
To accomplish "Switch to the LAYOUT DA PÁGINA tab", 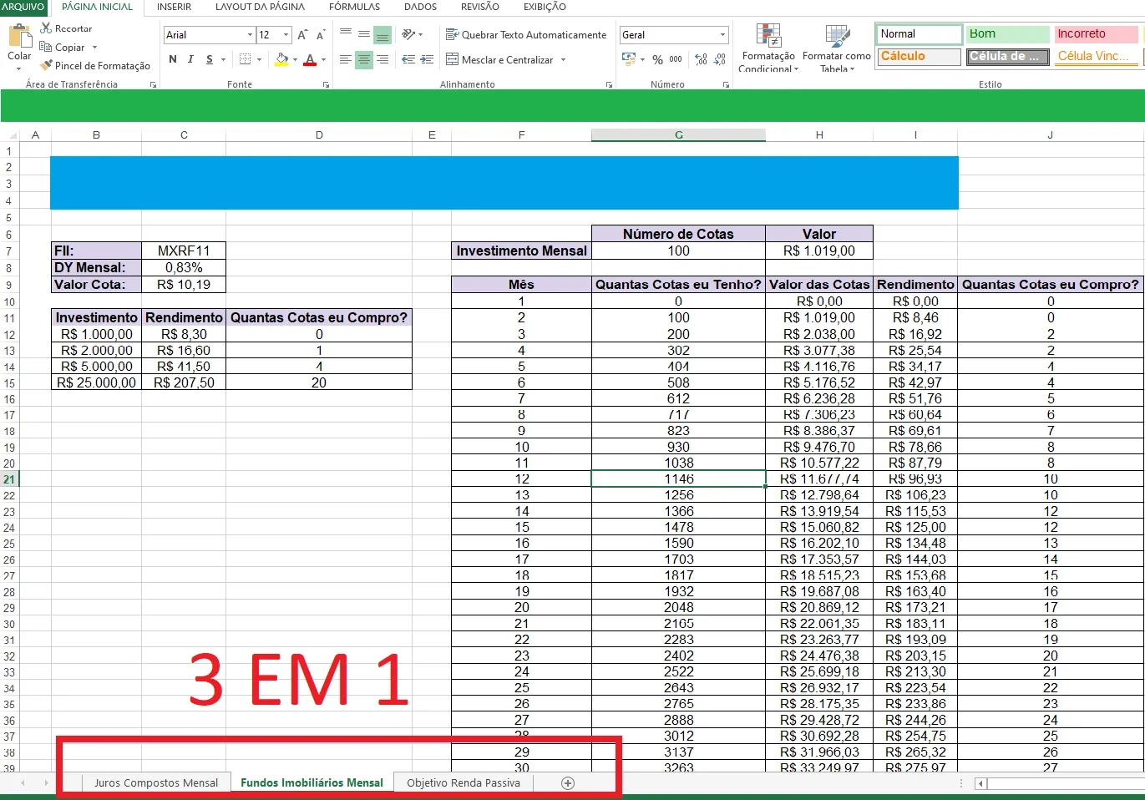I will click(260, 7).
